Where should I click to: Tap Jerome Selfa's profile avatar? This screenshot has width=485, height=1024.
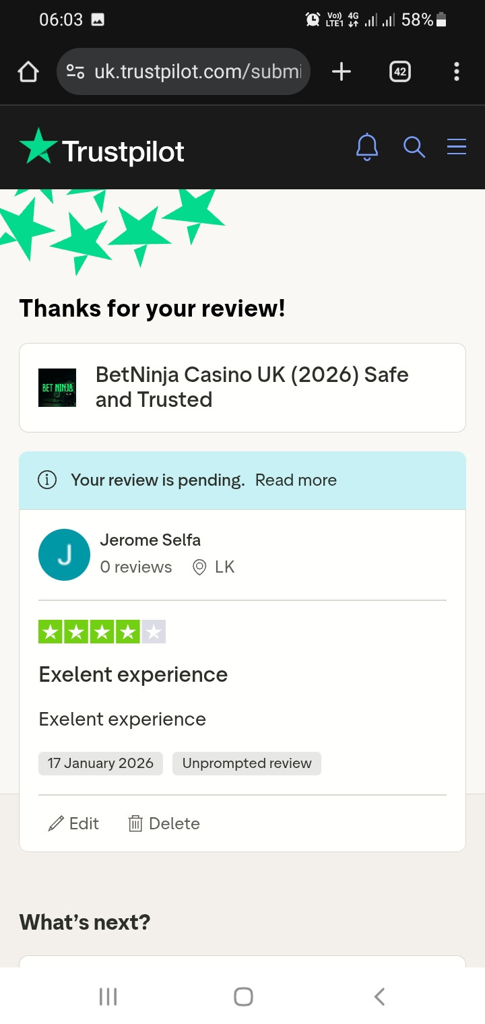pyautogui.click(x=65, y=554)
